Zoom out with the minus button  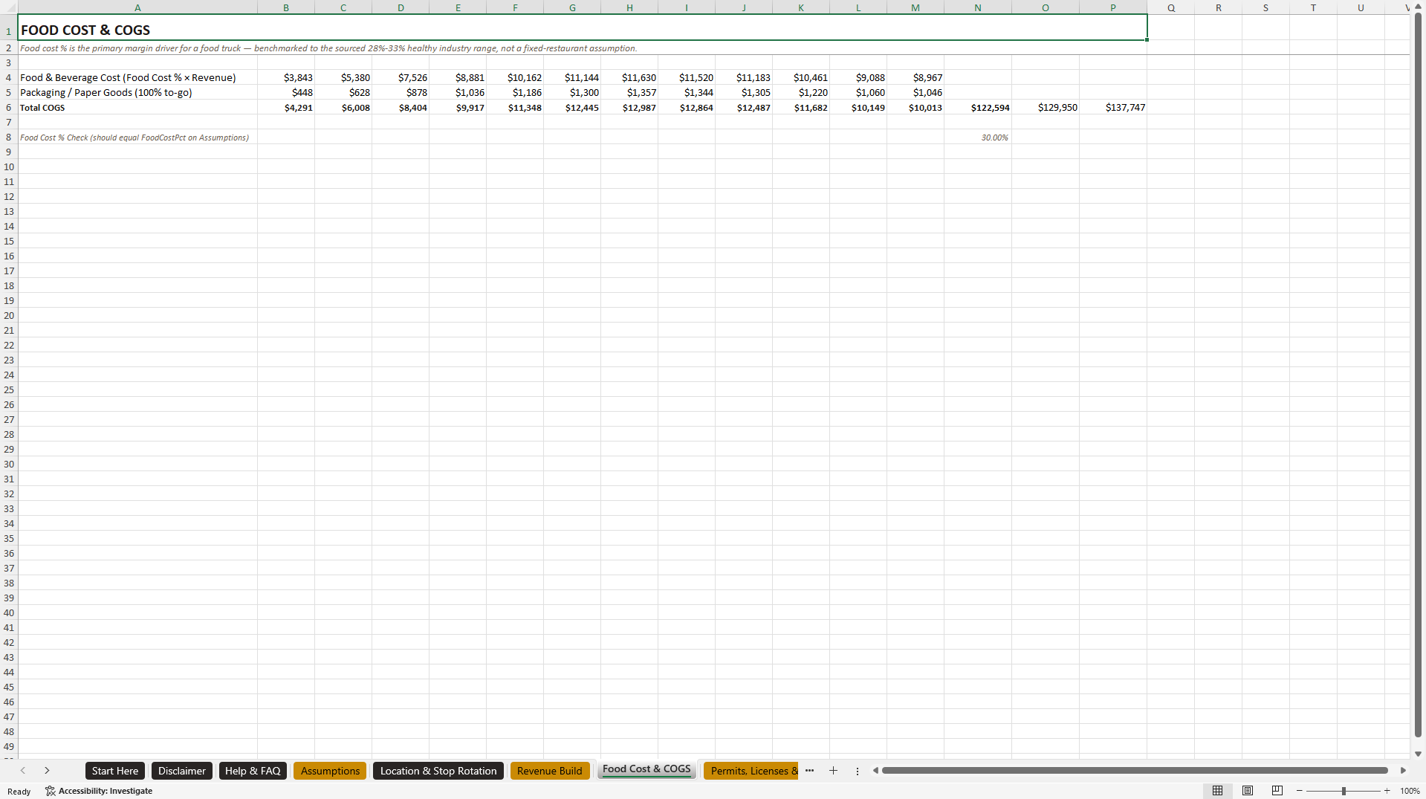pyautogui.click(x=1299, y=791)
